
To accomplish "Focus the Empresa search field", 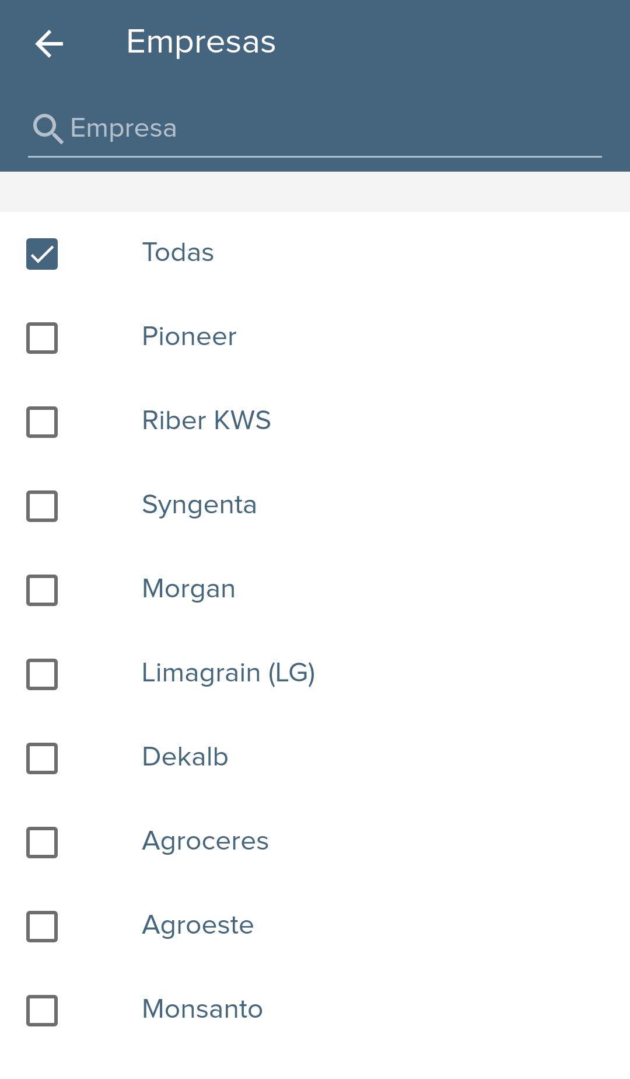I will pos(315,128).
